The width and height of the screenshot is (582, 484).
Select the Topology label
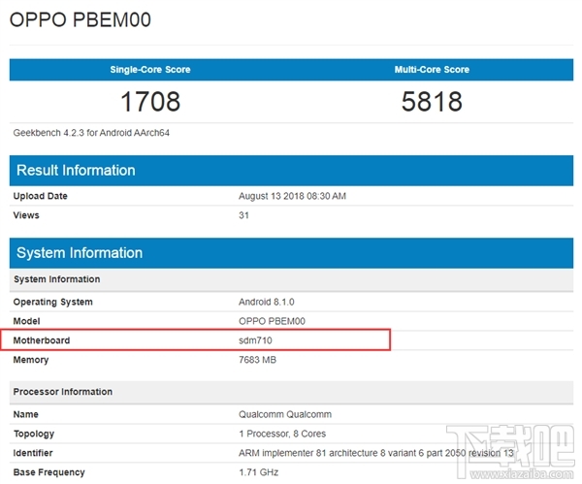coord(34,434)
